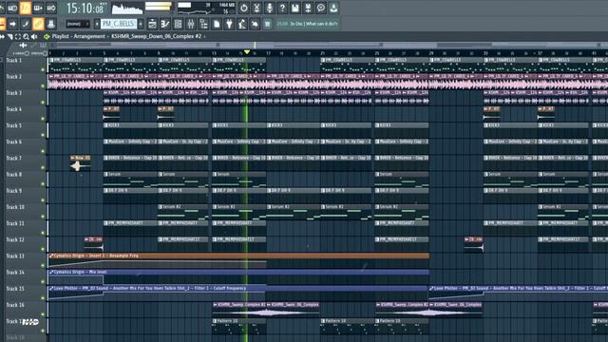608x342 pixels.
Task: Toggle countdown before recording icon
Action: point(26,8)
